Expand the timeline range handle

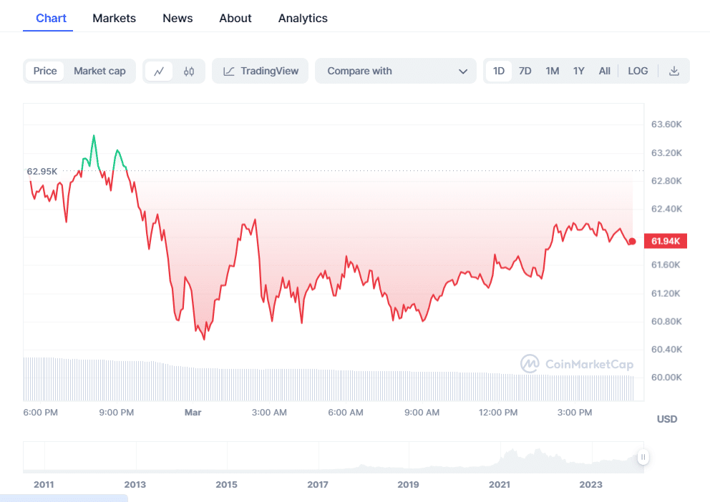pyautogui.click(x=643, y=457)
